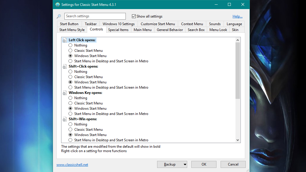Toggle the Show all settings checkbox
The width and height of the screenshot is (306, 172).
pyautogui.click(x=134, y=16)
